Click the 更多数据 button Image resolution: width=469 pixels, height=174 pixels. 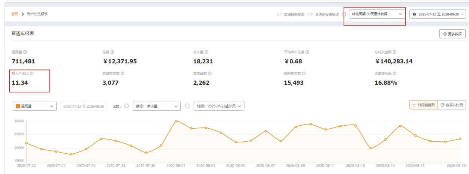pos(452,34)
